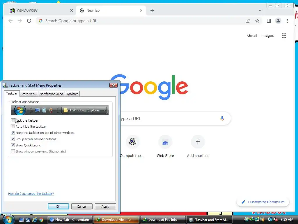Open the Toolbars tab
This screenshot has height=224, width=298.
coord(72,94)
